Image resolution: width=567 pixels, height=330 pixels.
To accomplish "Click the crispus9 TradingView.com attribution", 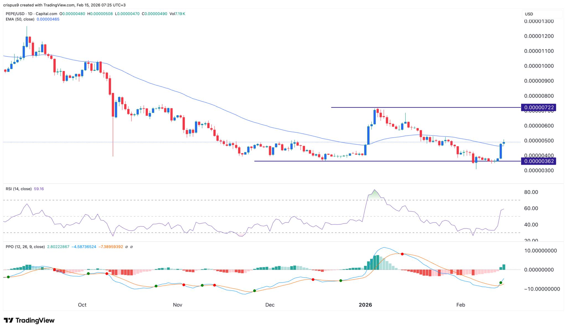I will click(36, 4).
